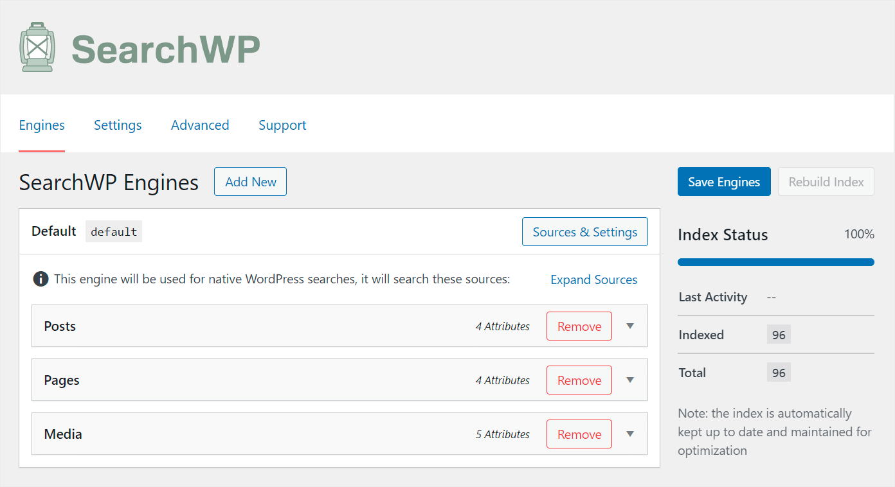The image size is (895, 487).
Task: Select the Pages source row title
Action: pos(62,380)
